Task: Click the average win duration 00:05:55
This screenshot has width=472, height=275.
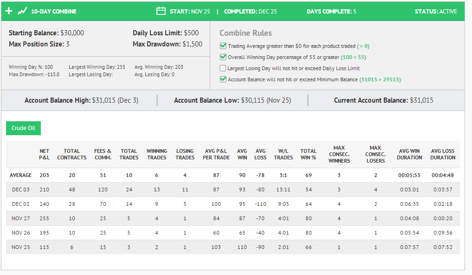Action: [409, 175]
